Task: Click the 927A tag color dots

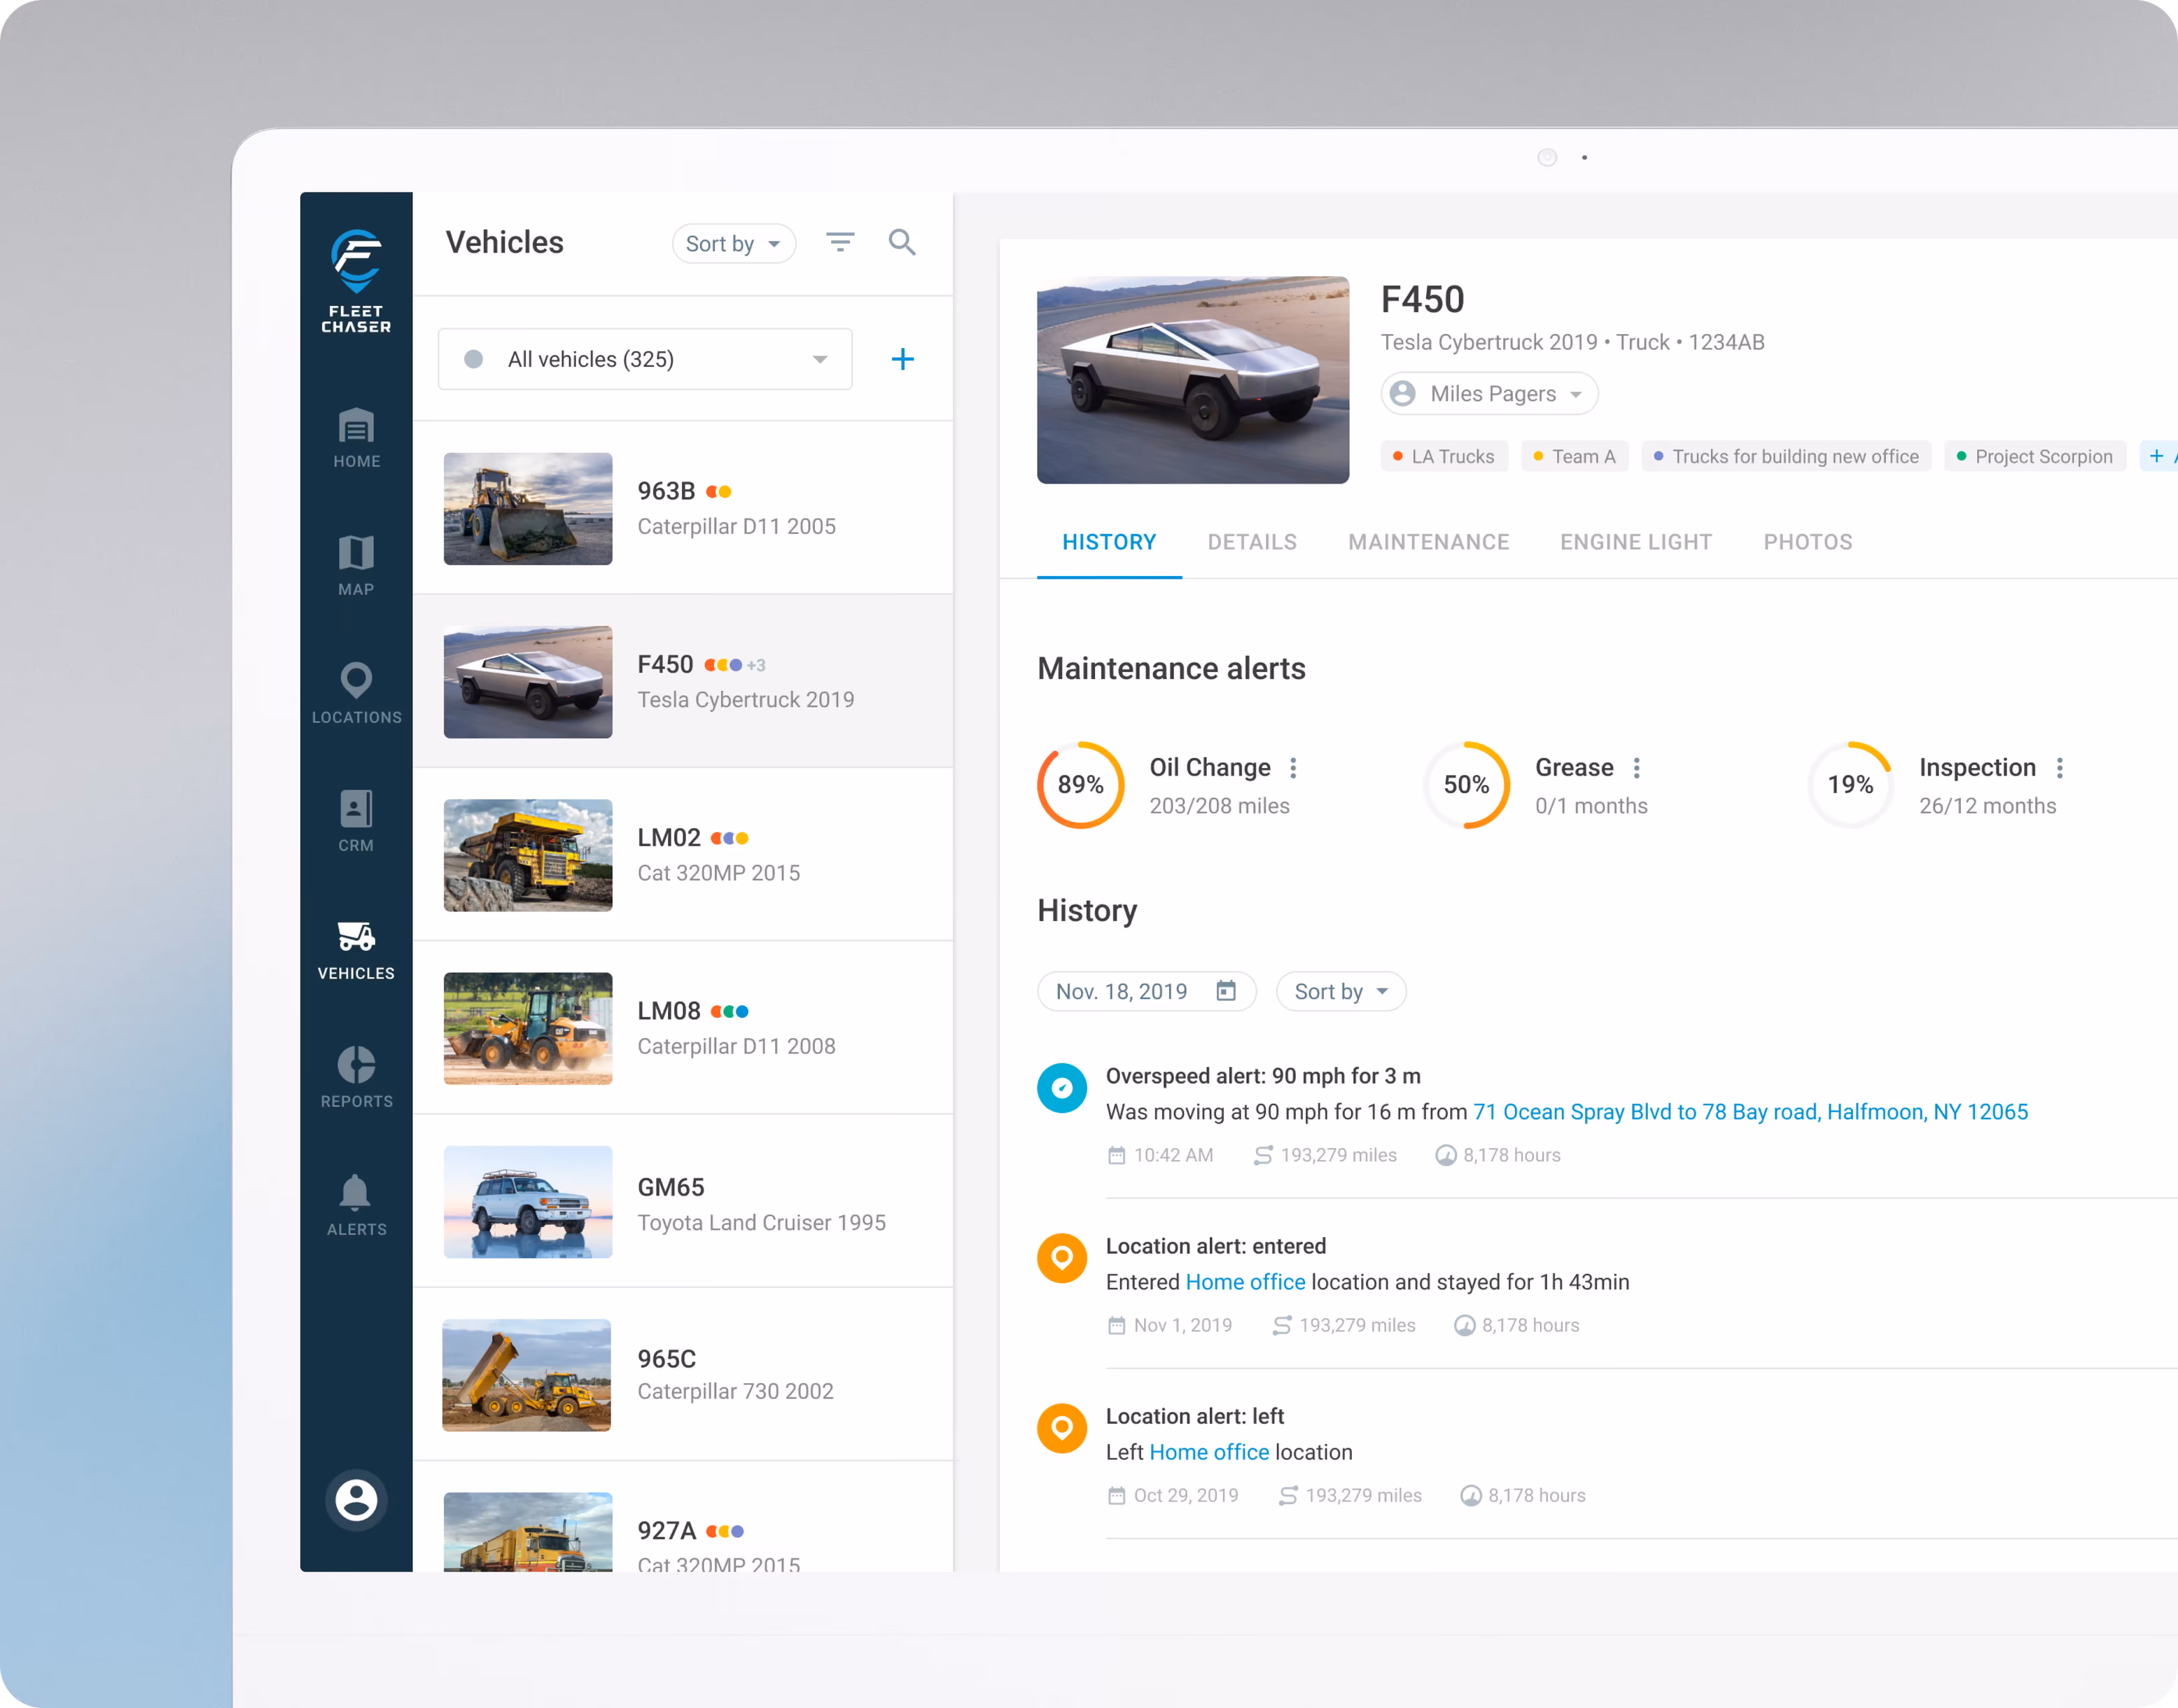Action: [725, 1531]
